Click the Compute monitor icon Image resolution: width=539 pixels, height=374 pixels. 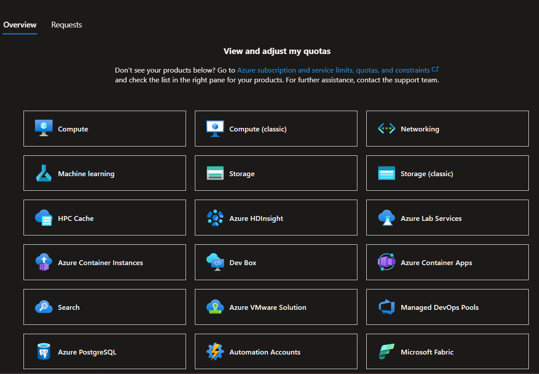click(x=44, y=128)
